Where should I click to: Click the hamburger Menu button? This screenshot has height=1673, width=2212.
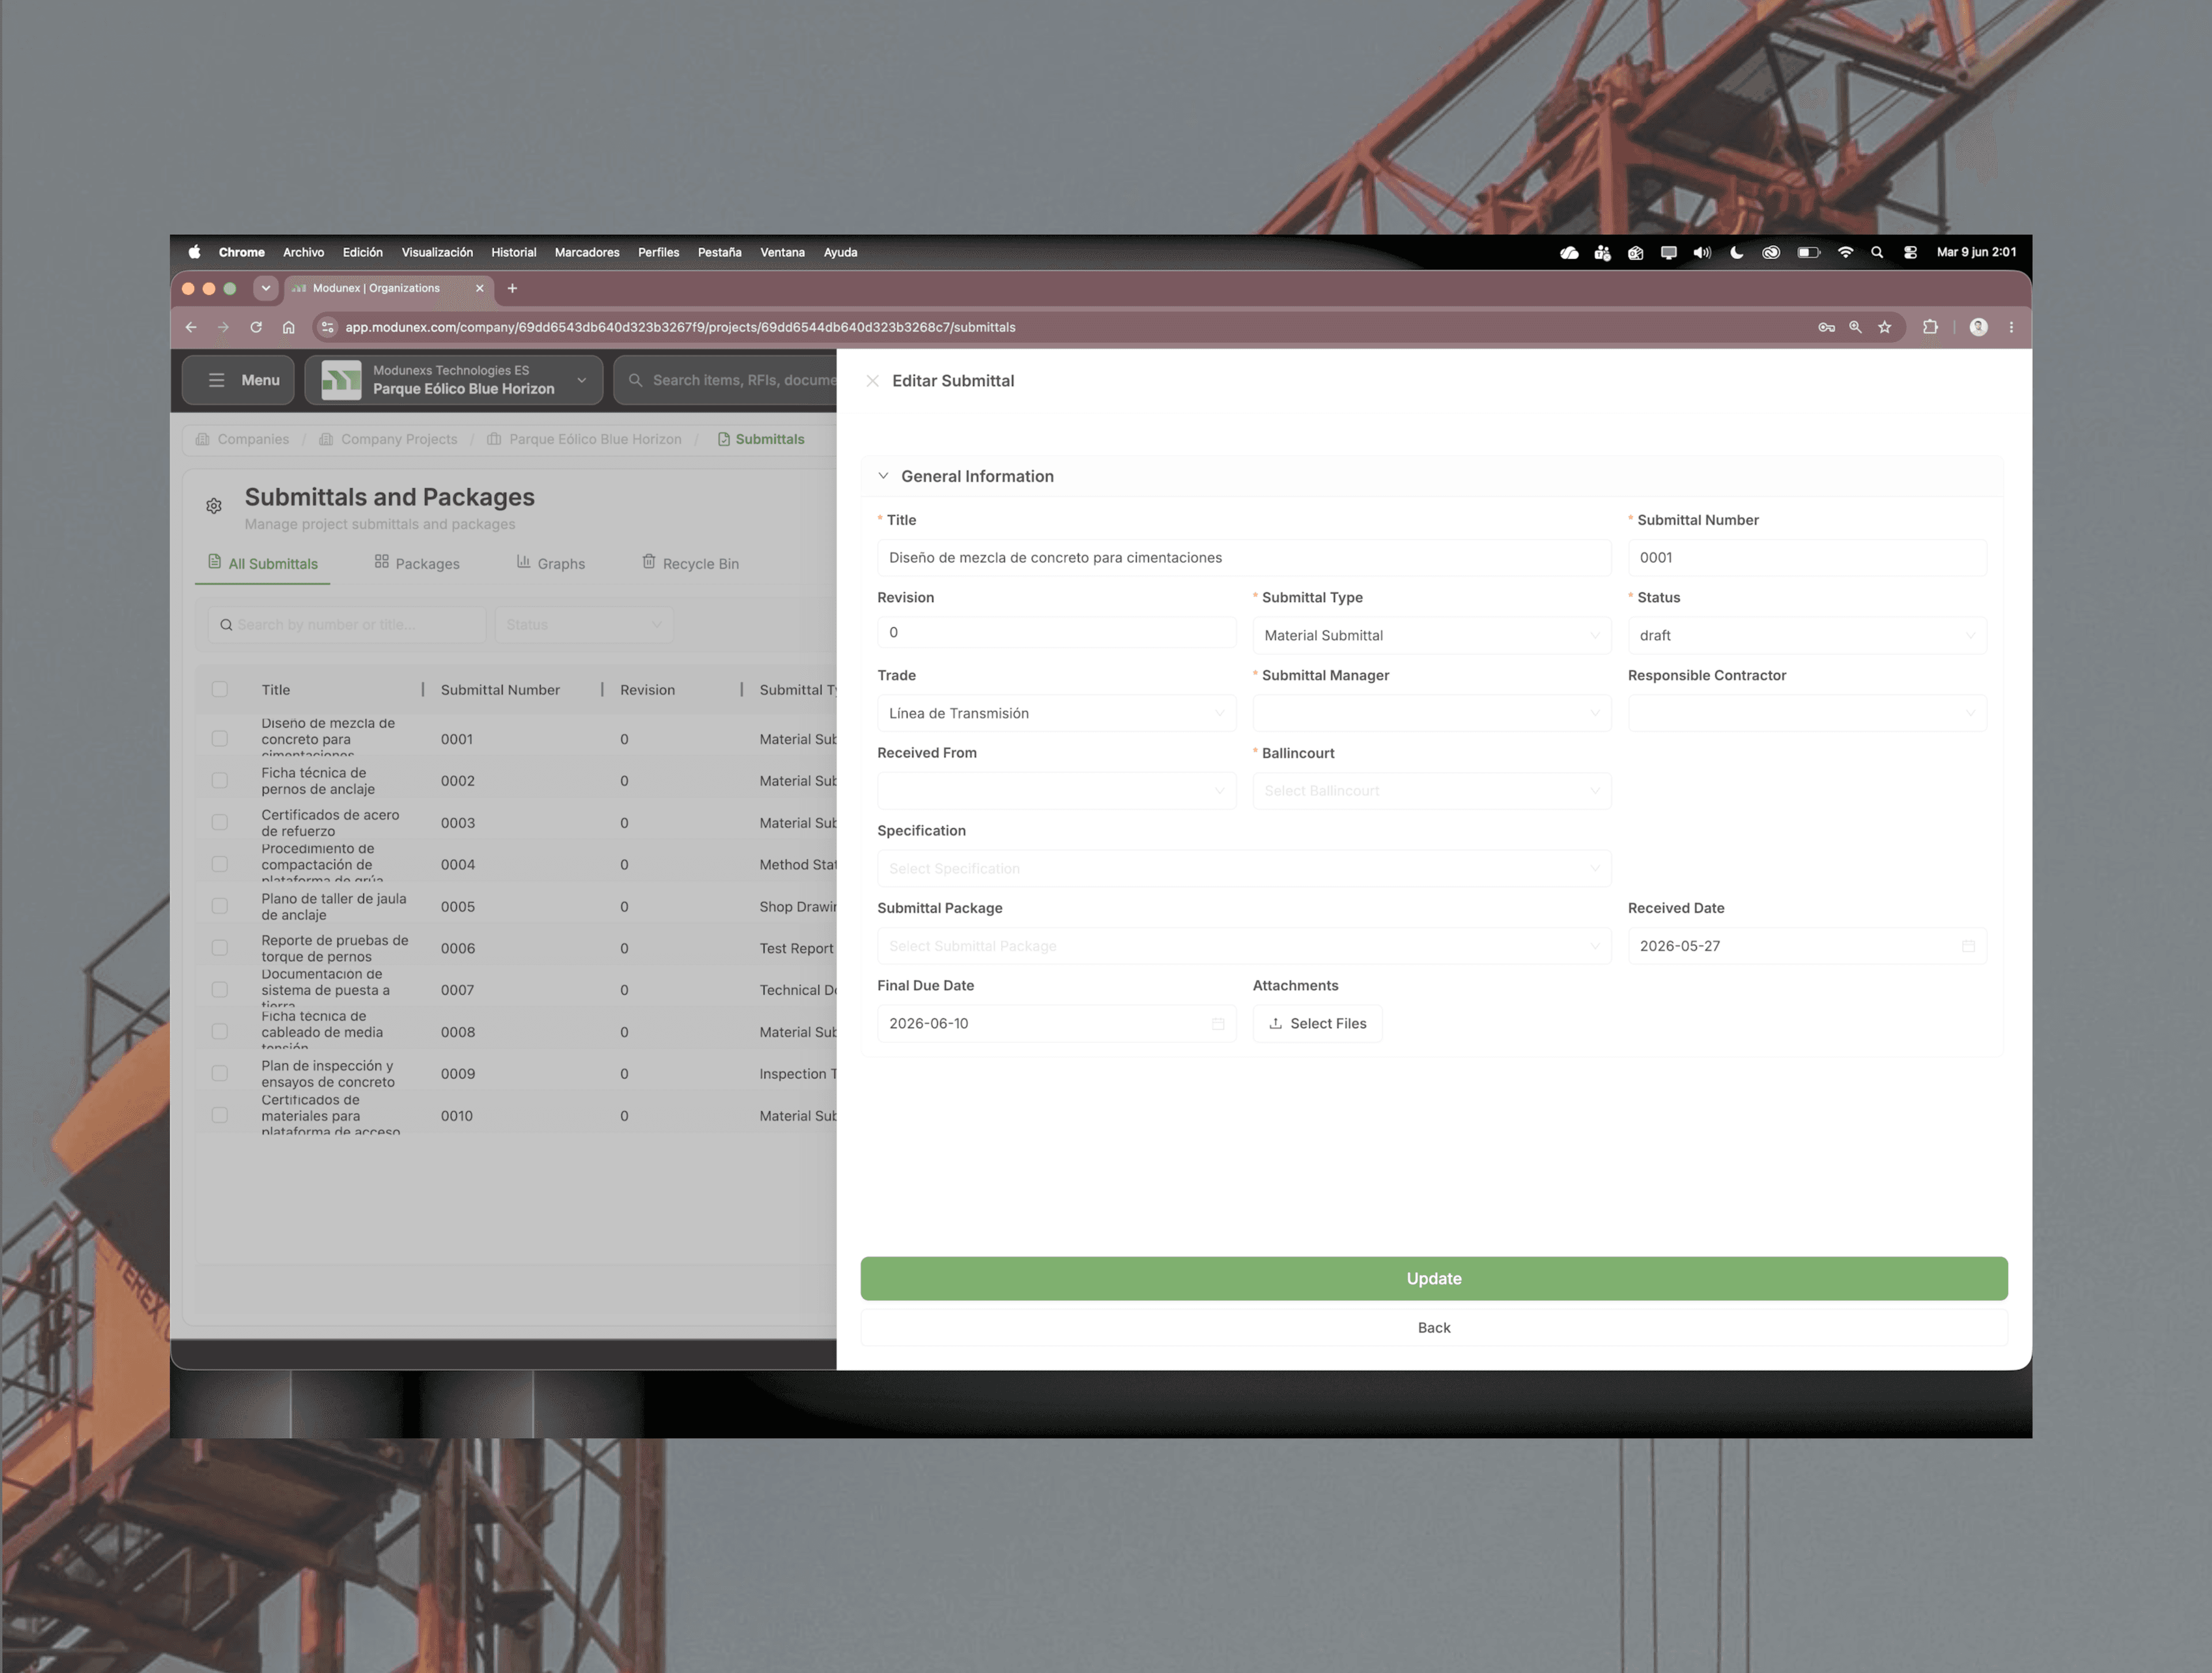[238, 380]
